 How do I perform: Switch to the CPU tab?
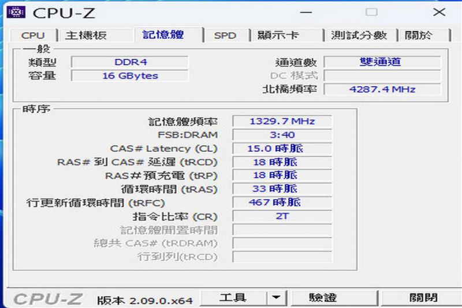(33, 35)
